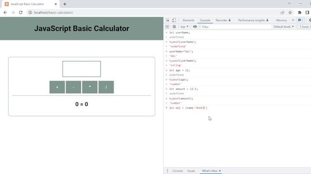
Task: Click the multiply operation button
Action: [89, 87]
